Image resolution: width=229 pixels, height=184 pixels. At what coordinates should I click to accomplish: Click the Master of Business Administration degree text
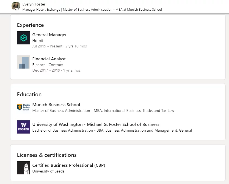point(103,111)
